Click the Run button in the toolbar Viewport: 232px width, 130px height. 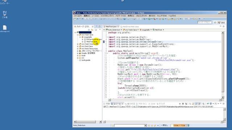tap(149, 19)
